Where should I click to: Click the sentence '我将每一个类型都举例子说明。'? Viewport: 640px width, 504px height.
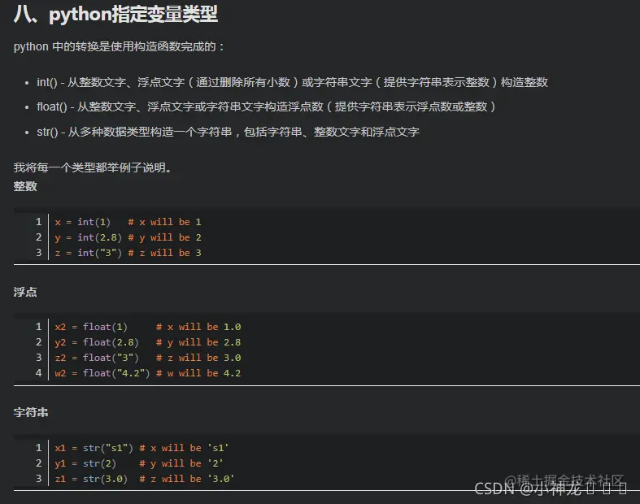tap(93, 167)
